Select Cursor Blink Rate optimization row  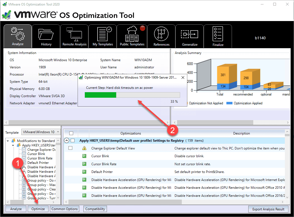tap(174, 164)
